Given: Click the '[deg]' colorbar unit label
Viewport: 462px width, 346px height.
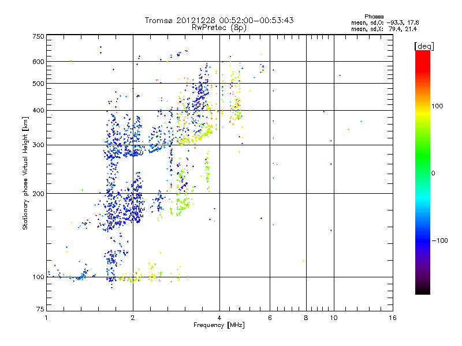Looking at the screenshot, I should coord(424,46).
